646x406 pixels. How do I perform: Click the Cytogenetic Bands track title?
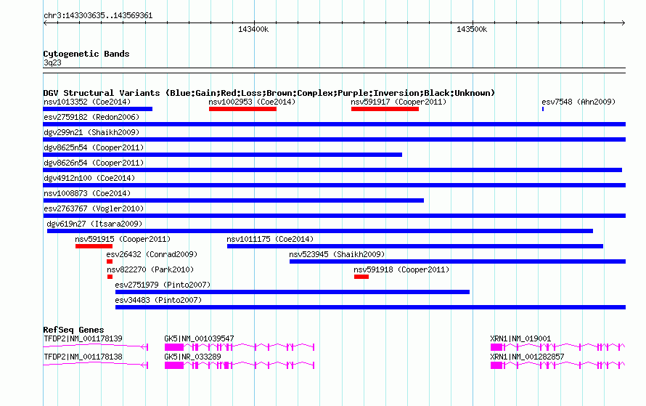click(86, 54)
